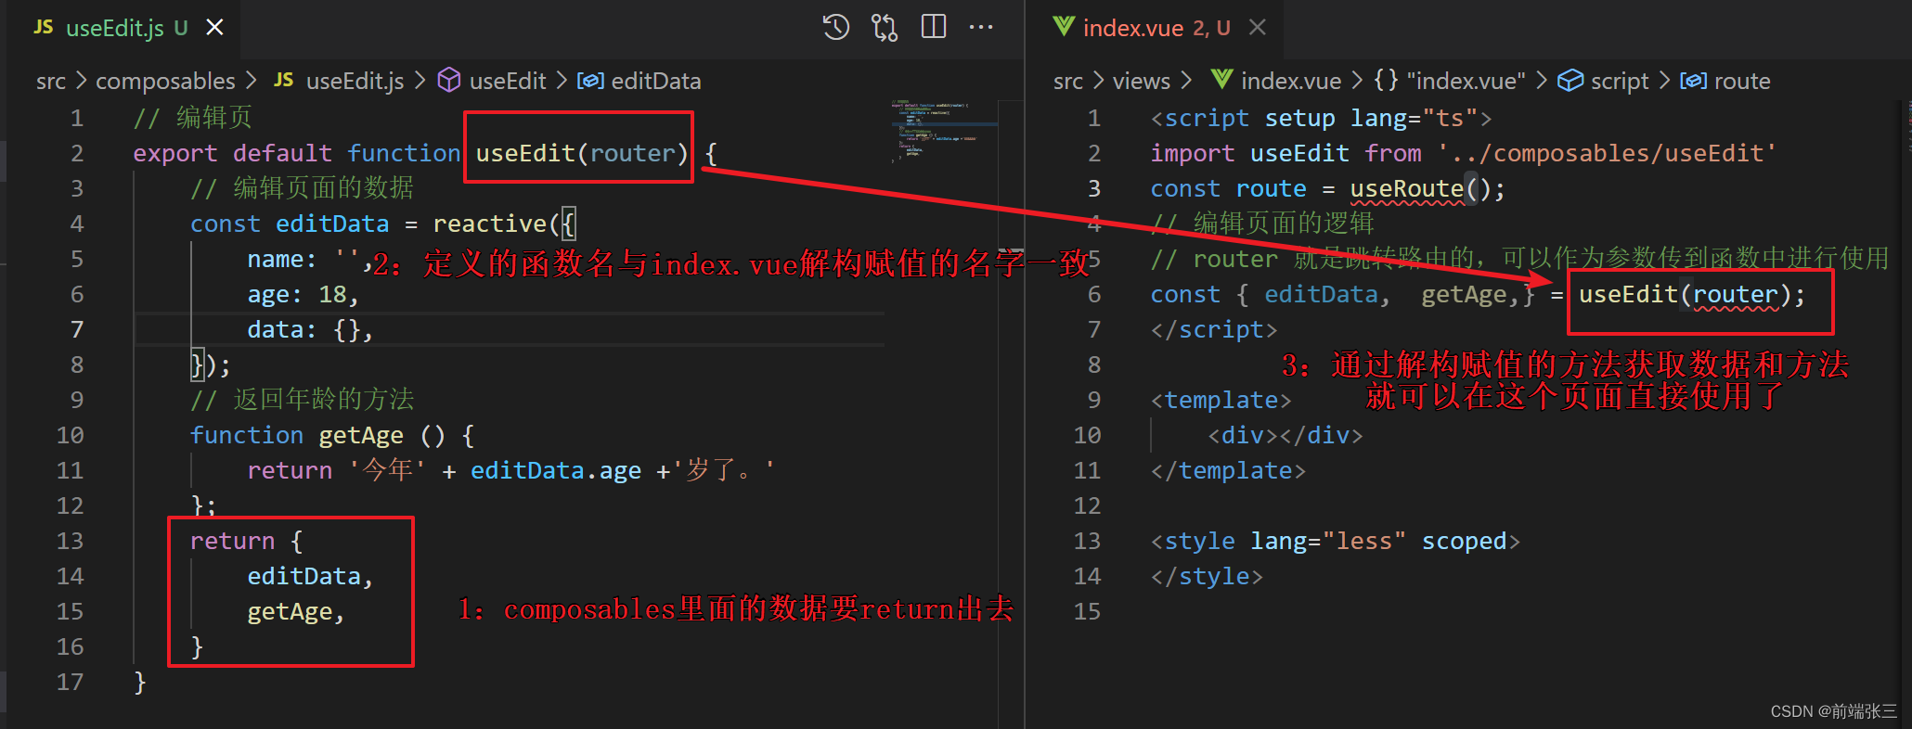Select src breadcrumb in right editor

click(1068, 82)
